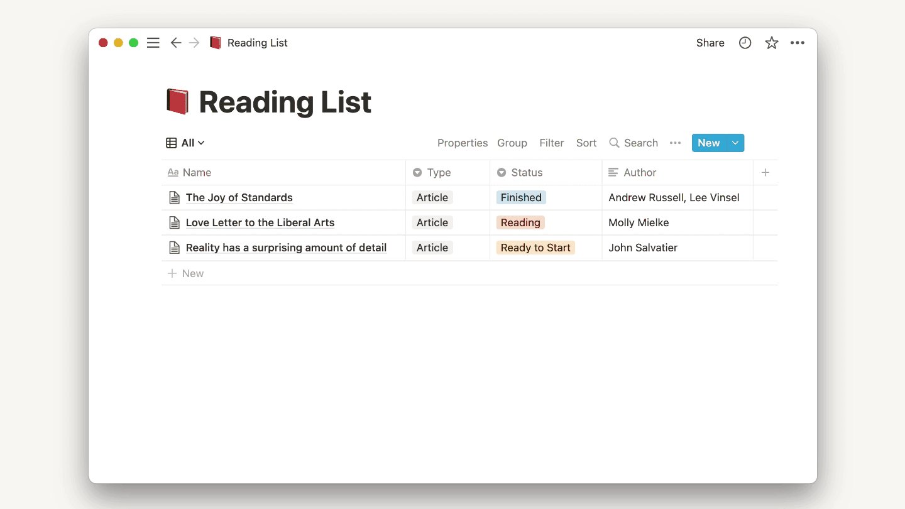905x509 pixels.
Task: Open page options via the top-right ellipsis icon
Action: coord(798,43)
